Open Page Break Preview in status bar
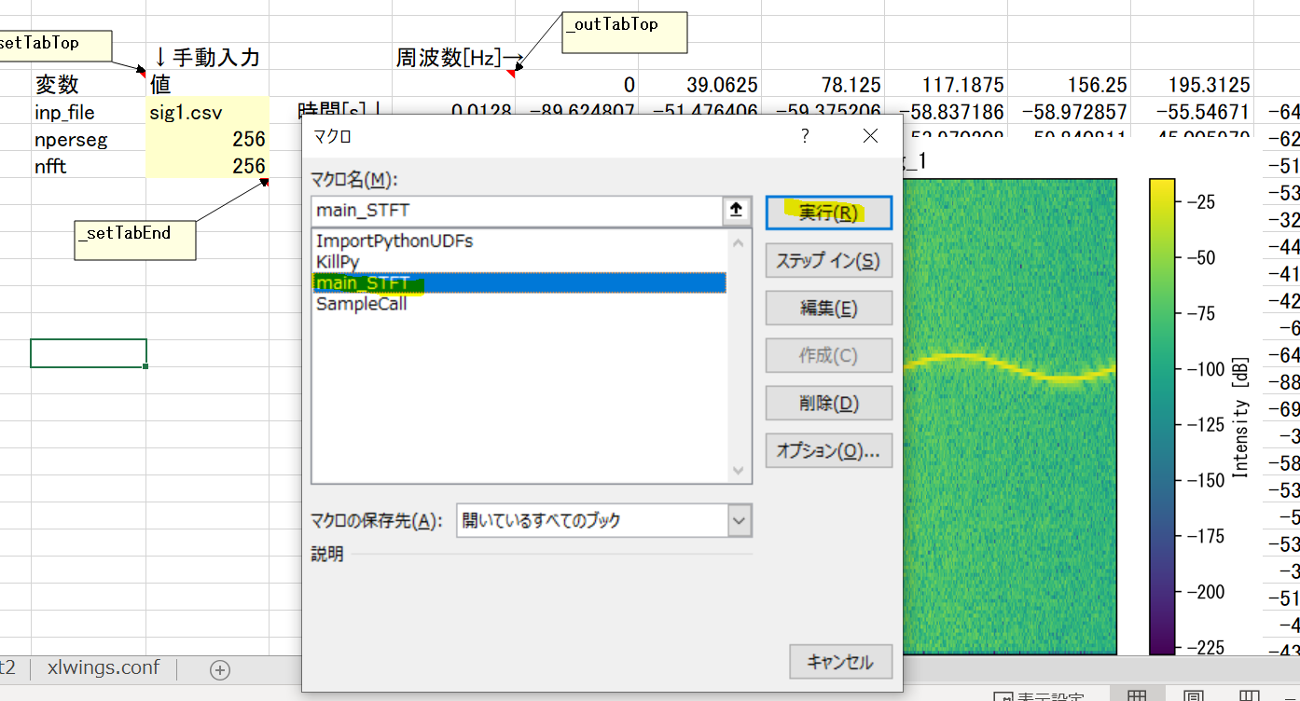Image resolution: width=1300 pixels, height=701 pixels. 1250,695
